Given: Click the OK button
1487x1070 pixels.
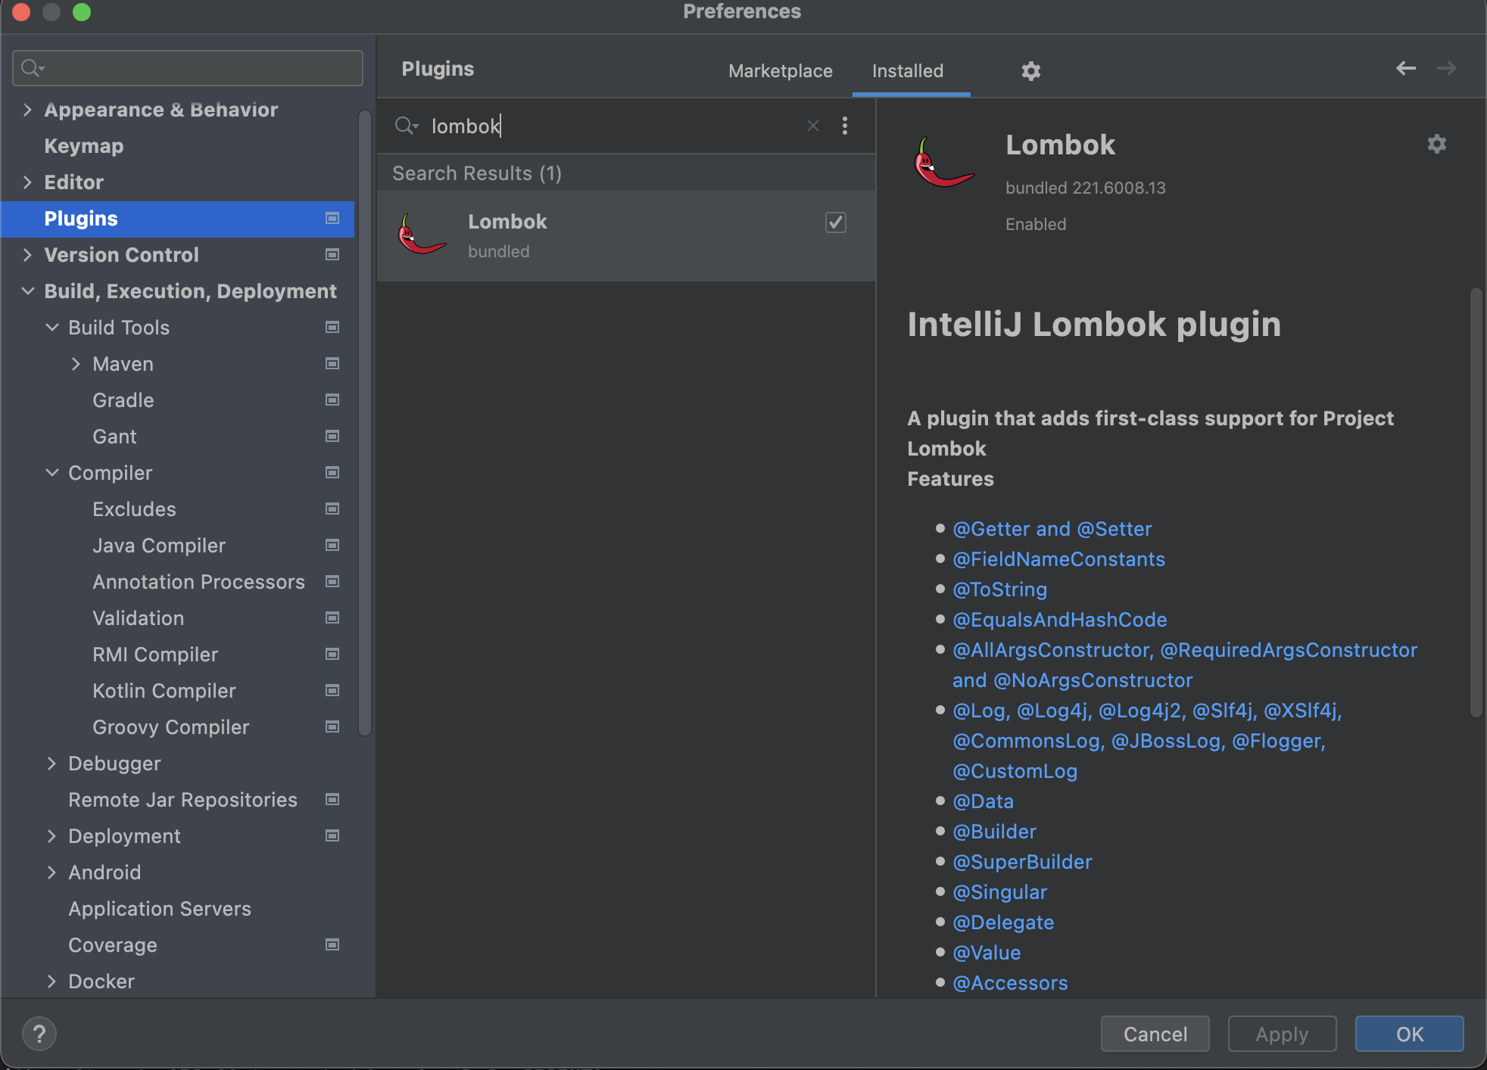Looking at the screenshot, I should click(x=1409, y=1034).
